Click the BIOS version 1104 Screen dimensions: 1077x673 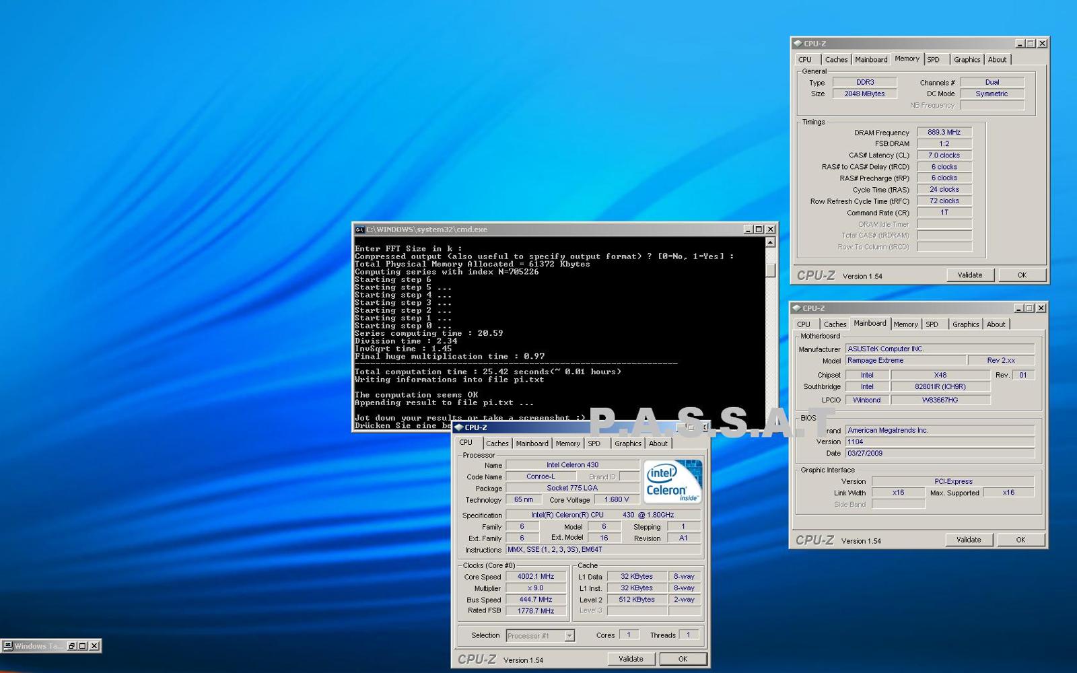940,442
